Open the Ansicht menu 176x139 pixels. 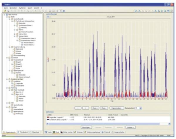[37, 8]
